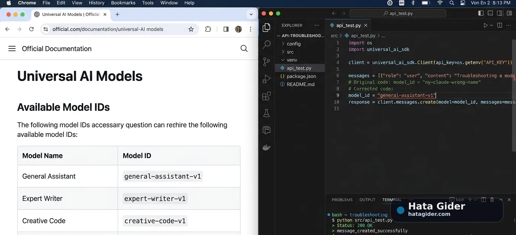The height and width of the screenshot is (235, 516).
Task: Close the api_test.py editor tab
Action: coord(366,26)
